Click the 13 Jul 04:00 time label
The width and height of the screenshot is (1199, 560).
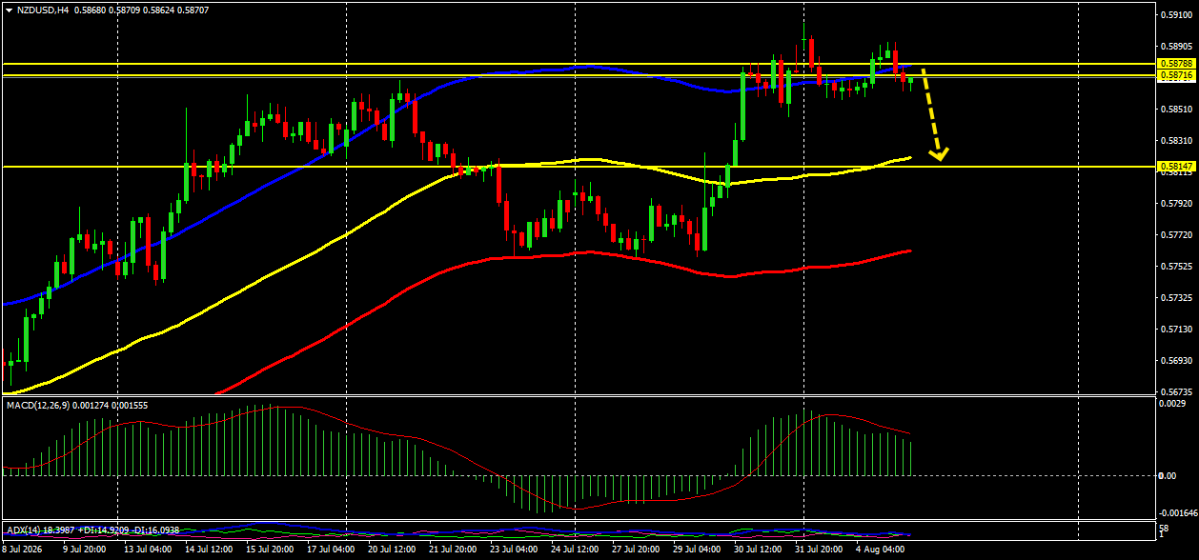(x=148, y=550)
